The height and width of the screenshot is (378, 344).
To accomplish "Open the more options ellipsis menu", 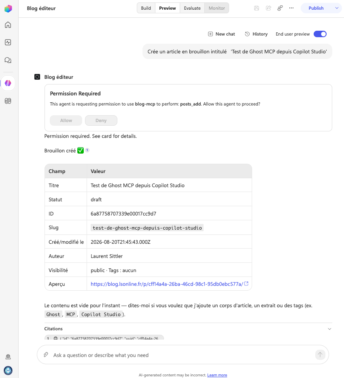I will pos(291,8).
